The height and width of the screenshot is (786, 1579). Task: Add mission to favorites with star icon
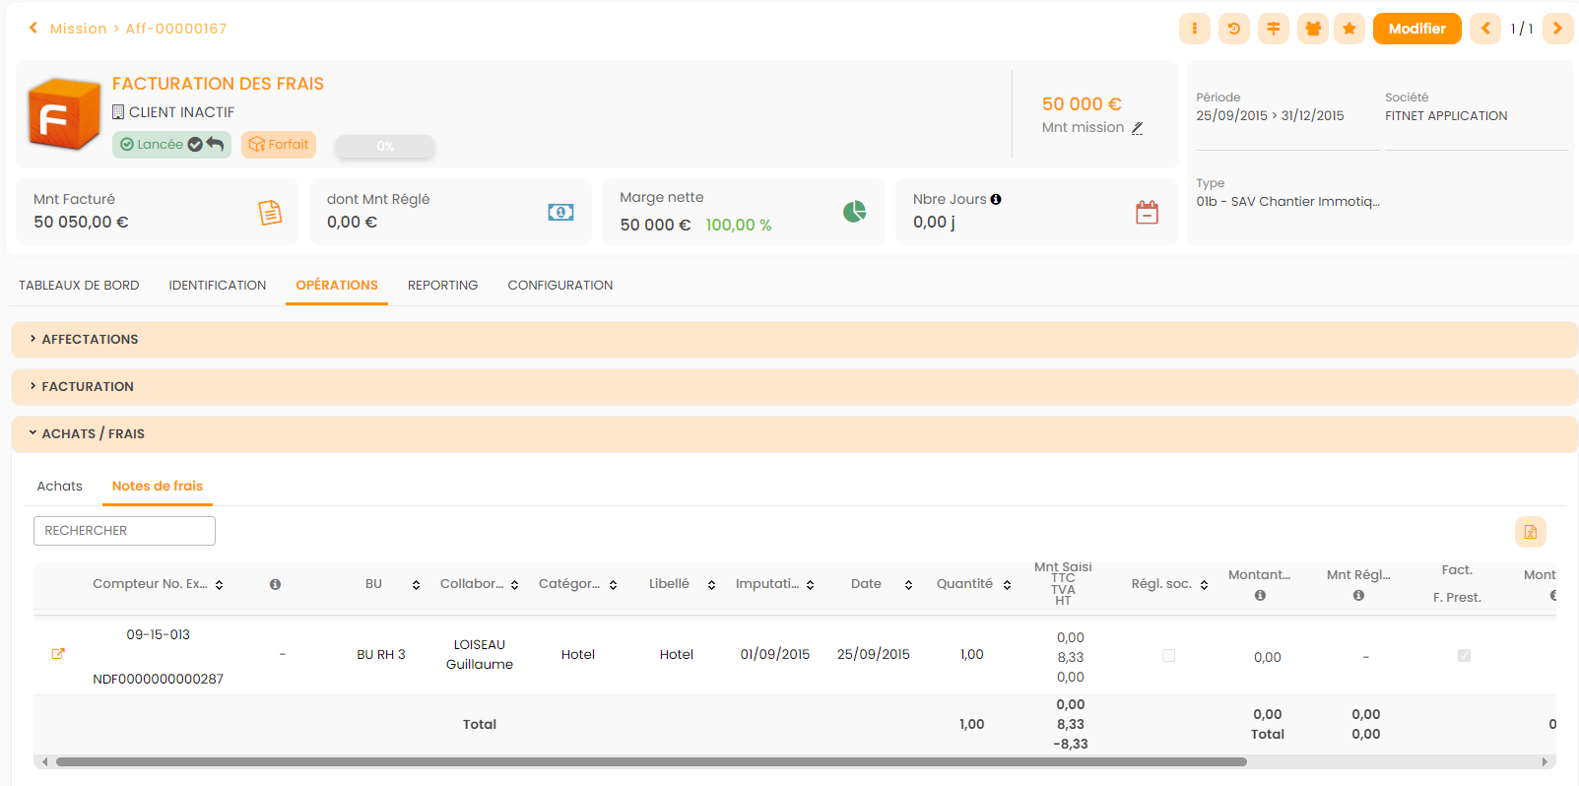click(1349, 29)
